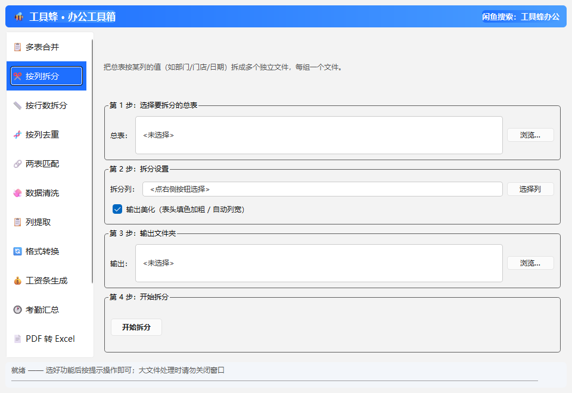
Task: Click the scissors icon beside 按列拆分
Action: click(x=17, y=76)
